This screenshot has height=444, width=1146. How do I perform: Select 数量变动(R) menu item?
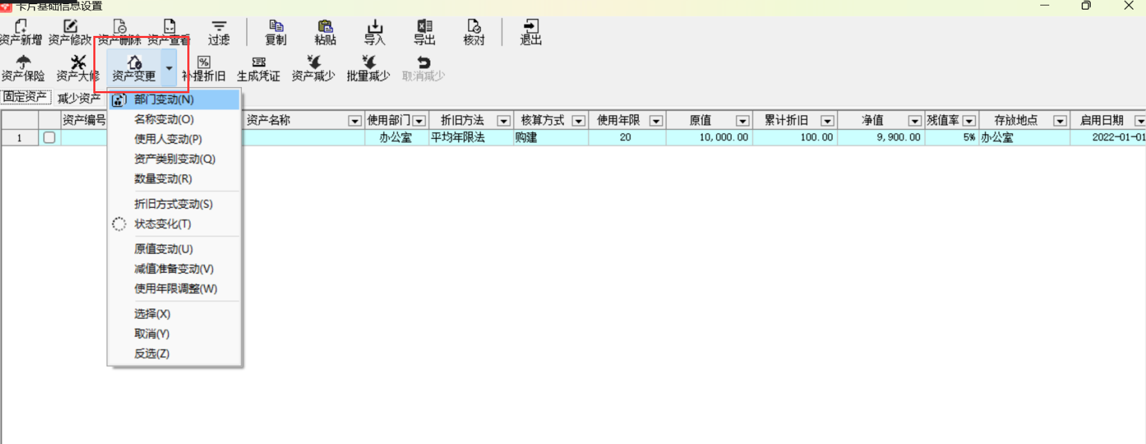[x=174, y=179]
